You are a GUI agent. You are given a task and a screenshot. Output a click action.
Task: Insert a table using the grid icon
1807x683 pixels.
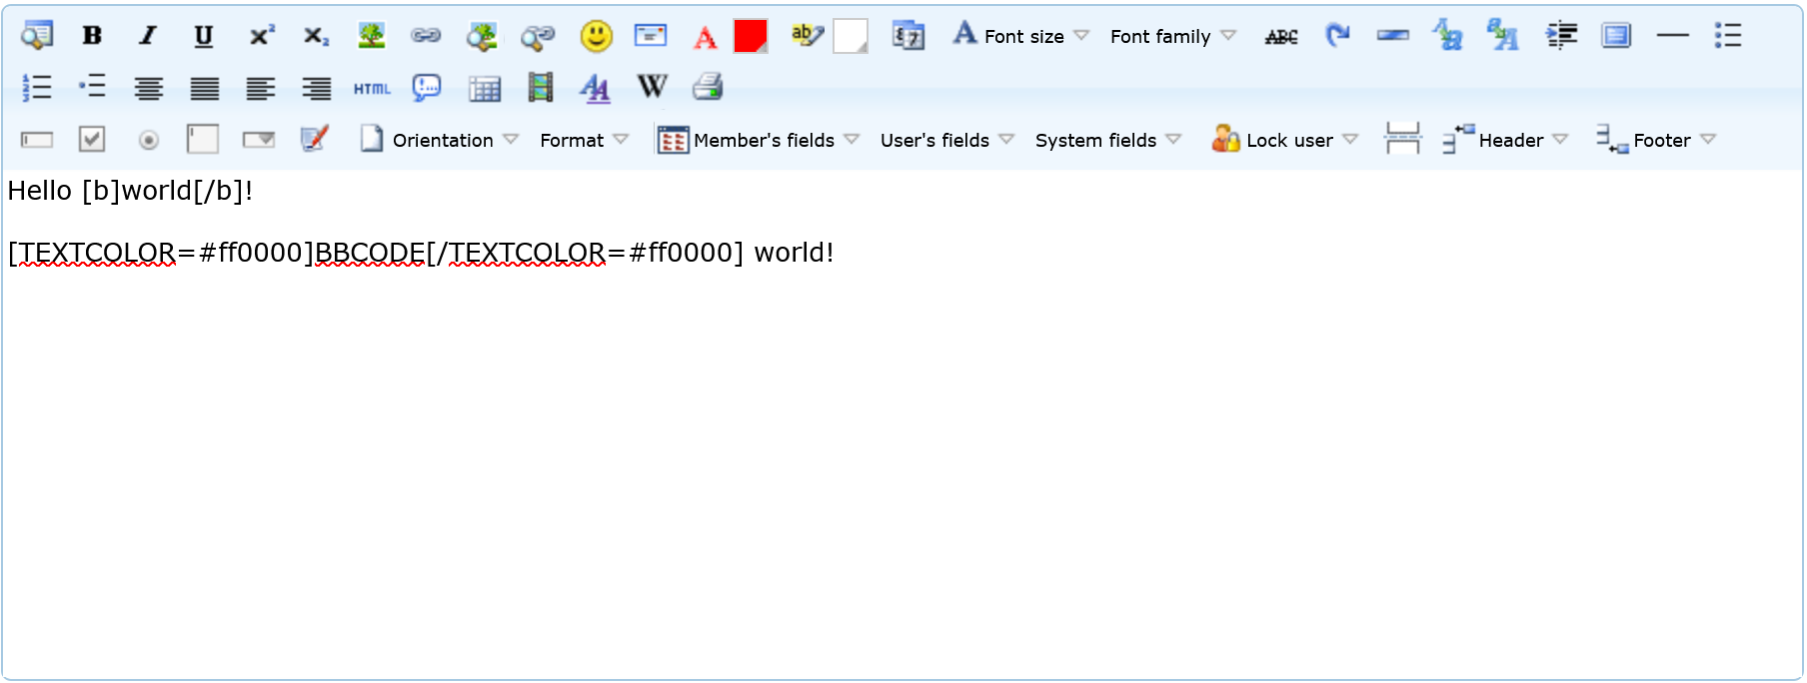pyautogui.click(x=485, y=89)
